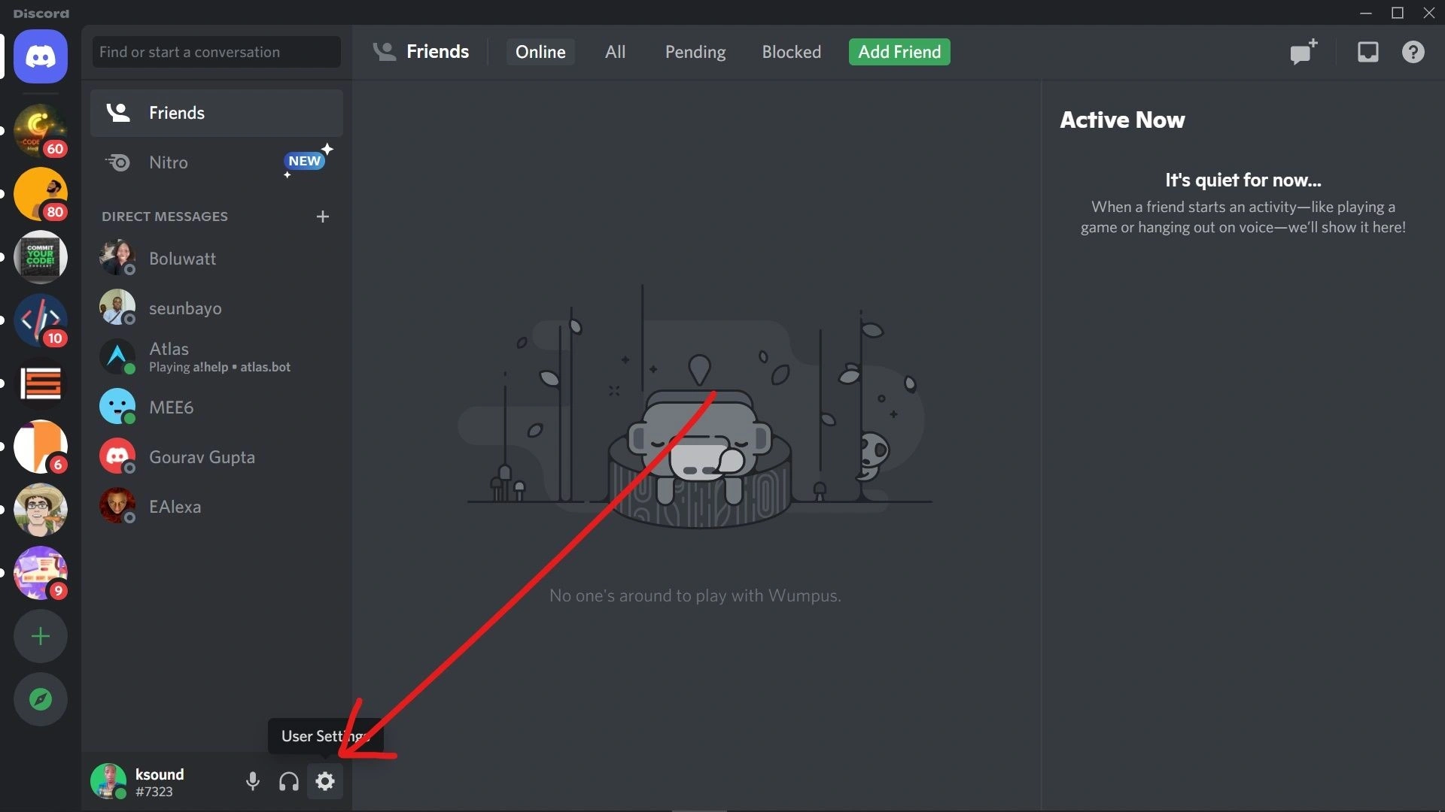1445x812 pixels.
Task: Open orange and white server with 6 badge
Action: click(x=41, y=447)
